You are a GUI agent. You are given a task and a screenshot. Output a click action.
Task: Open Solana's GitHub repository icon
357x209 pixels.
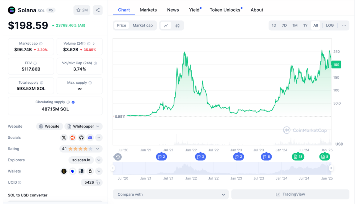[82, 138]
